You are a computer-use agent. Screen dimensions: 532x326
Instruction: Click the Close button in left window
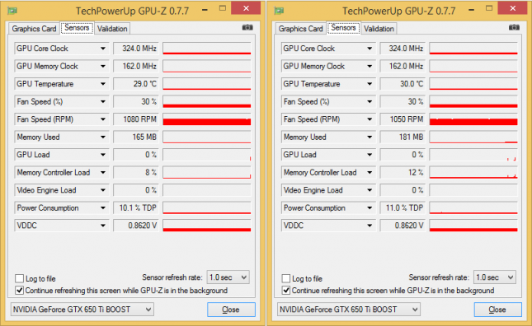pos(231,310)
